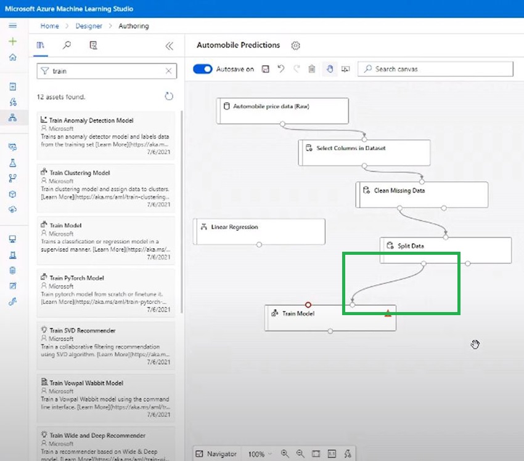Go to the Home breadcrumb link
Image resolution: width=524 pixels, height=461 pixels.
pos(49,26)
